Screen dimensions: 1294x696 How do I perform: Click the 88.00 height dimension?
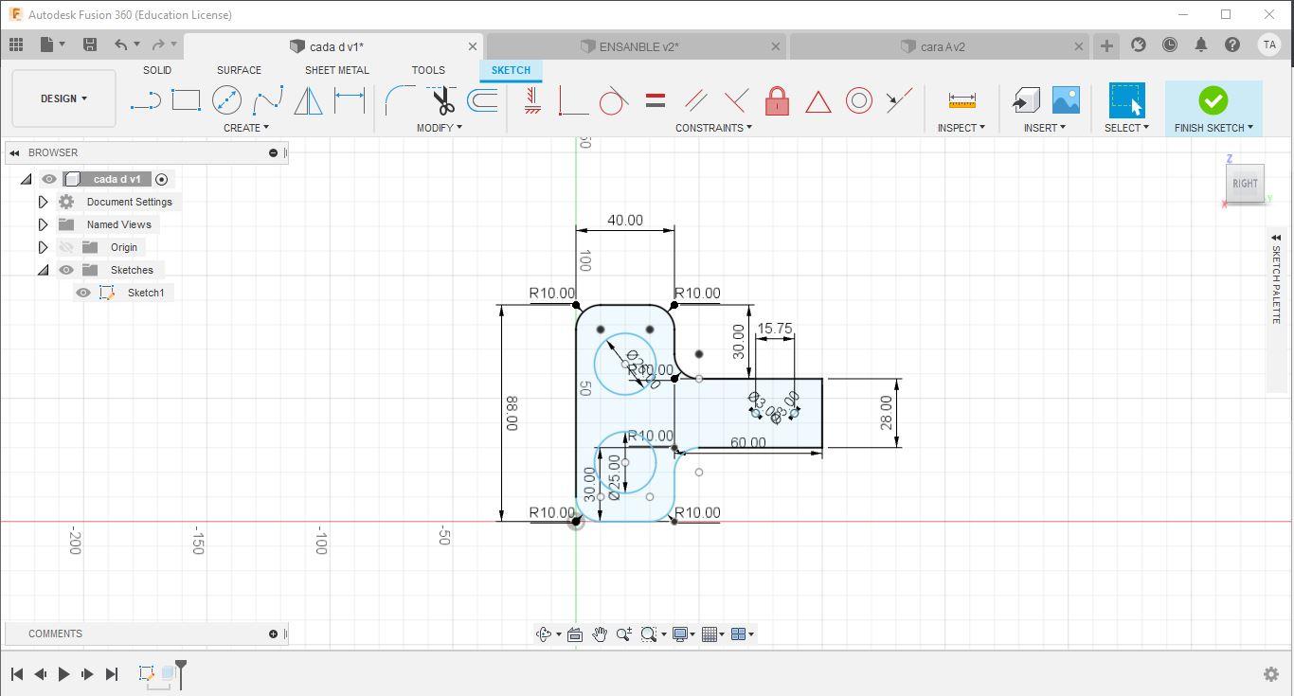pyautogui.click(x=512, y=414)
